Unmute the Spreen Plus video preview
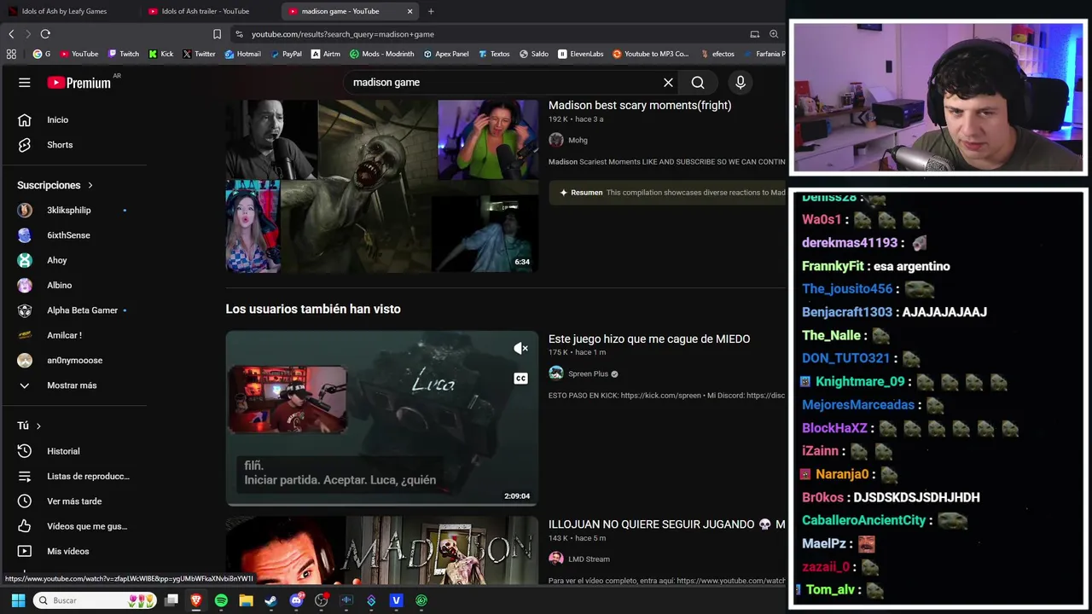The height and width of the screenshot is (614, 1092). click(x=520, y=348)
